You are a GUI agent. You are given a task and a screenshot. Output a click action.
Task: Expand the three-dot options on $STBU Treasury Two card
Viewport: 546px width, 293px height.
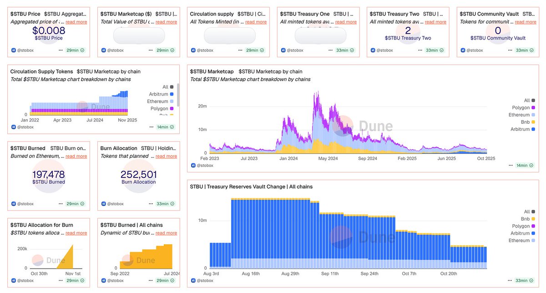point(420,51)
